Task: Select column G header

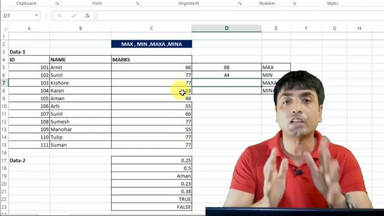Action: click(x=334, y=28)
